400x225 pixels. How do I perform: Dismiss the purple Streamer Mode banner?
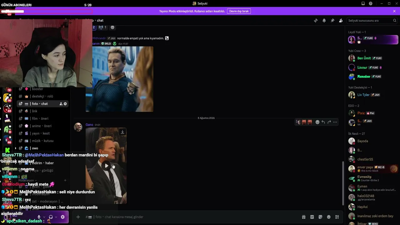[x=394, y=11]
